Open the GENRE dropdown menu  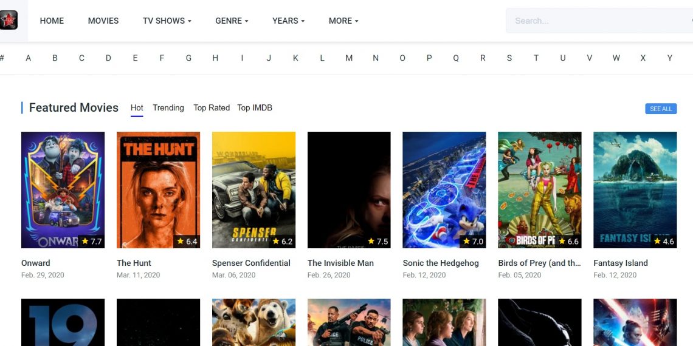pyautogui.click(x=232, y=21)
